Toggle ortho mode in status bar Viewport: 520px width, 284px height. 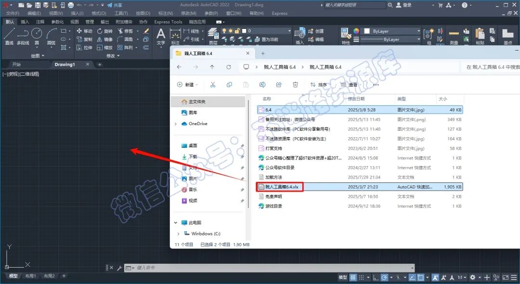click(x=376, y=277)
